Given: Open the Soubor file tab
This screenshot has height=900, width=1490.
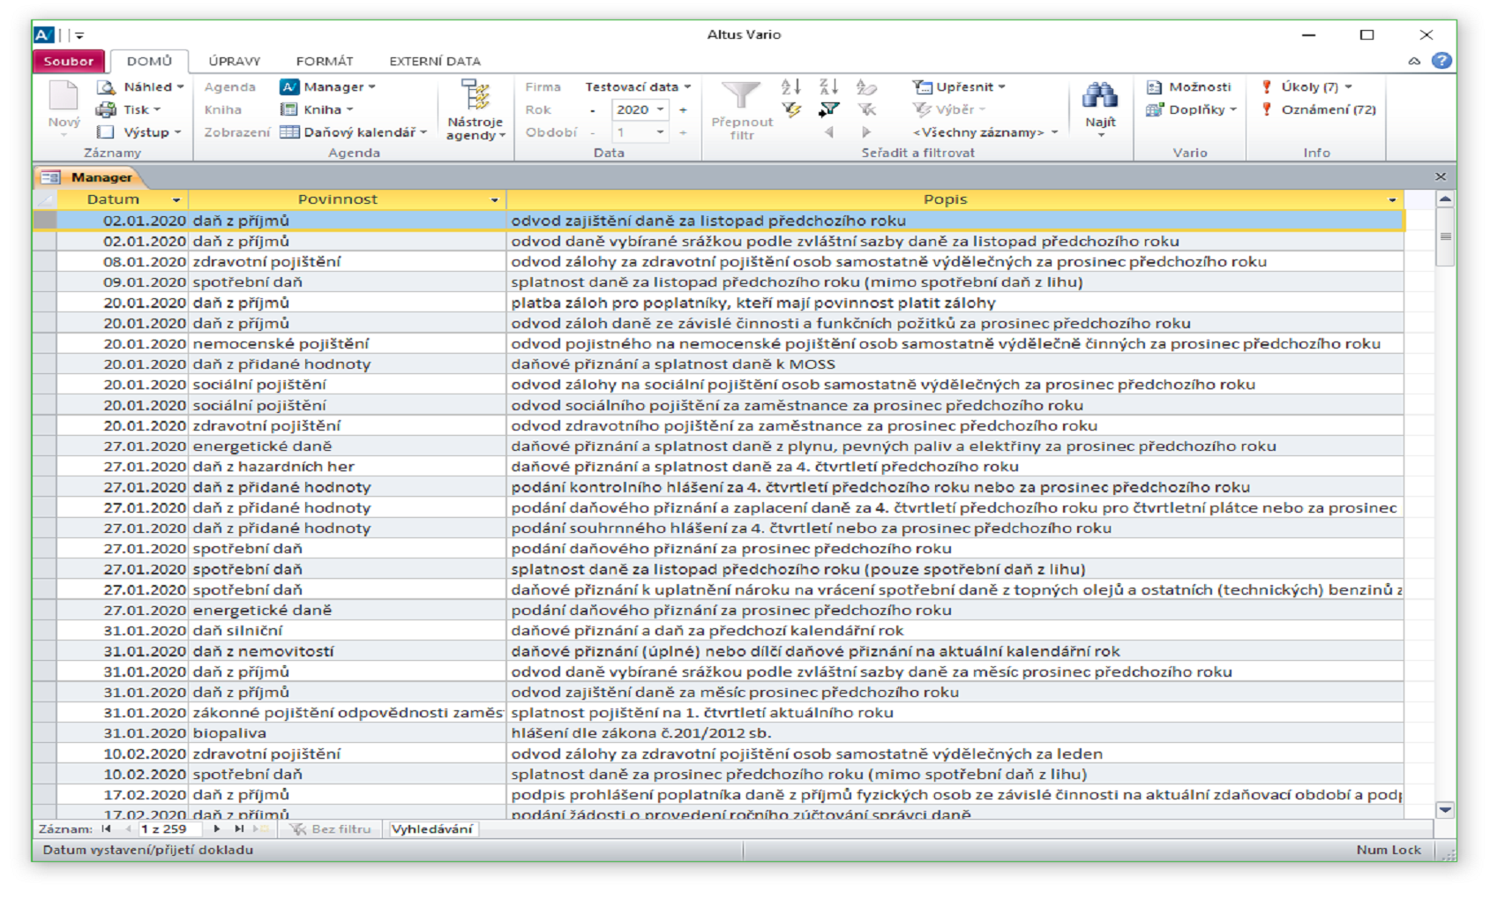Looking at the screenshot, I should pyautogui.click(x=69, y=61).
